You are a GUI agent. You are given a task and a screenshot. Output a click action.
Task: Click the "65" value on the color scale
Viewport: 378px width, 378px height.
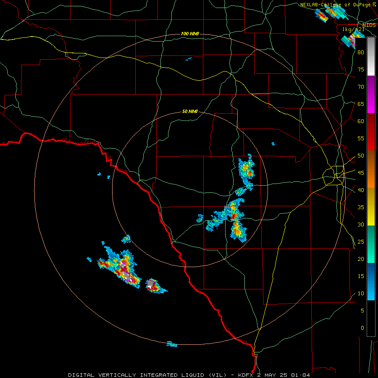pyautogui.click(x=361, y=104)
